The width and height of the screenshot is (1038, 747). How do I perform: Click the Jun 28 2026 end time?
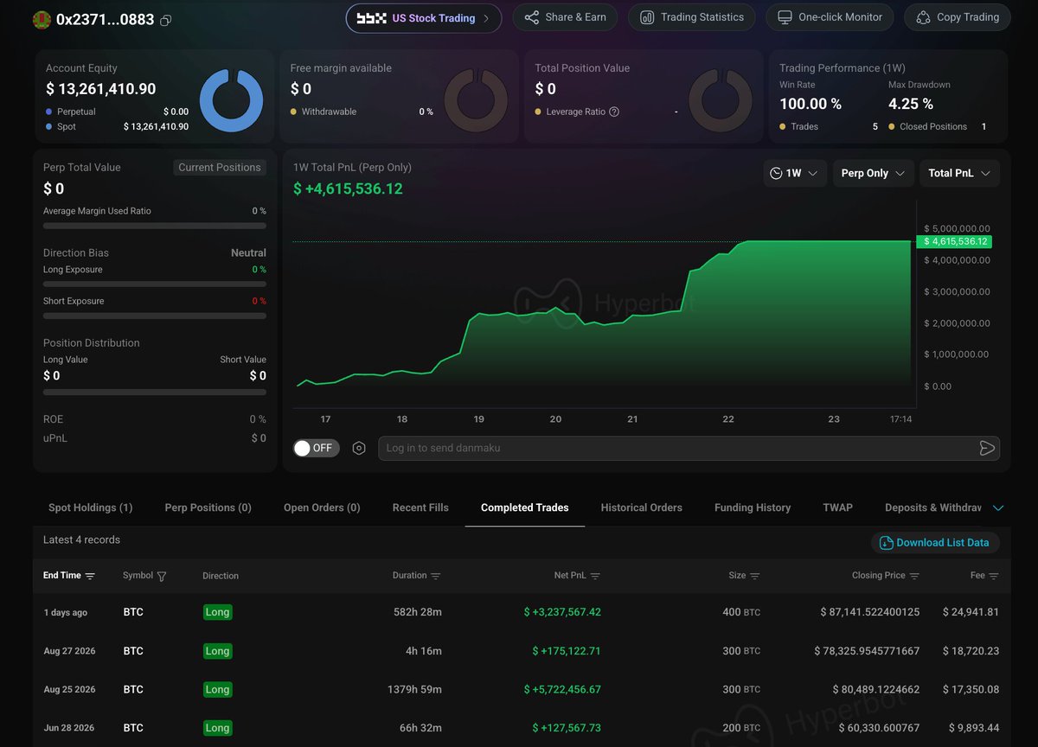pos(69,728)
